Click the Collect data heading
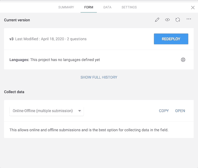 pos(14,92)
